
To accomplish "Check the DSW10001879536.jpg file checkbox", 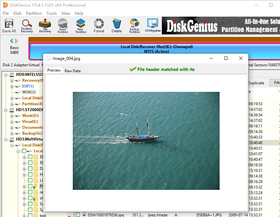I will (78, 215).
